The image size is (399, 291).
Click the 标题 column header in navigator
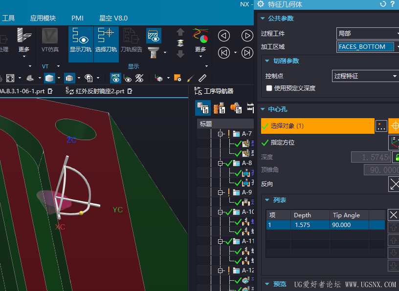point(225,124)
